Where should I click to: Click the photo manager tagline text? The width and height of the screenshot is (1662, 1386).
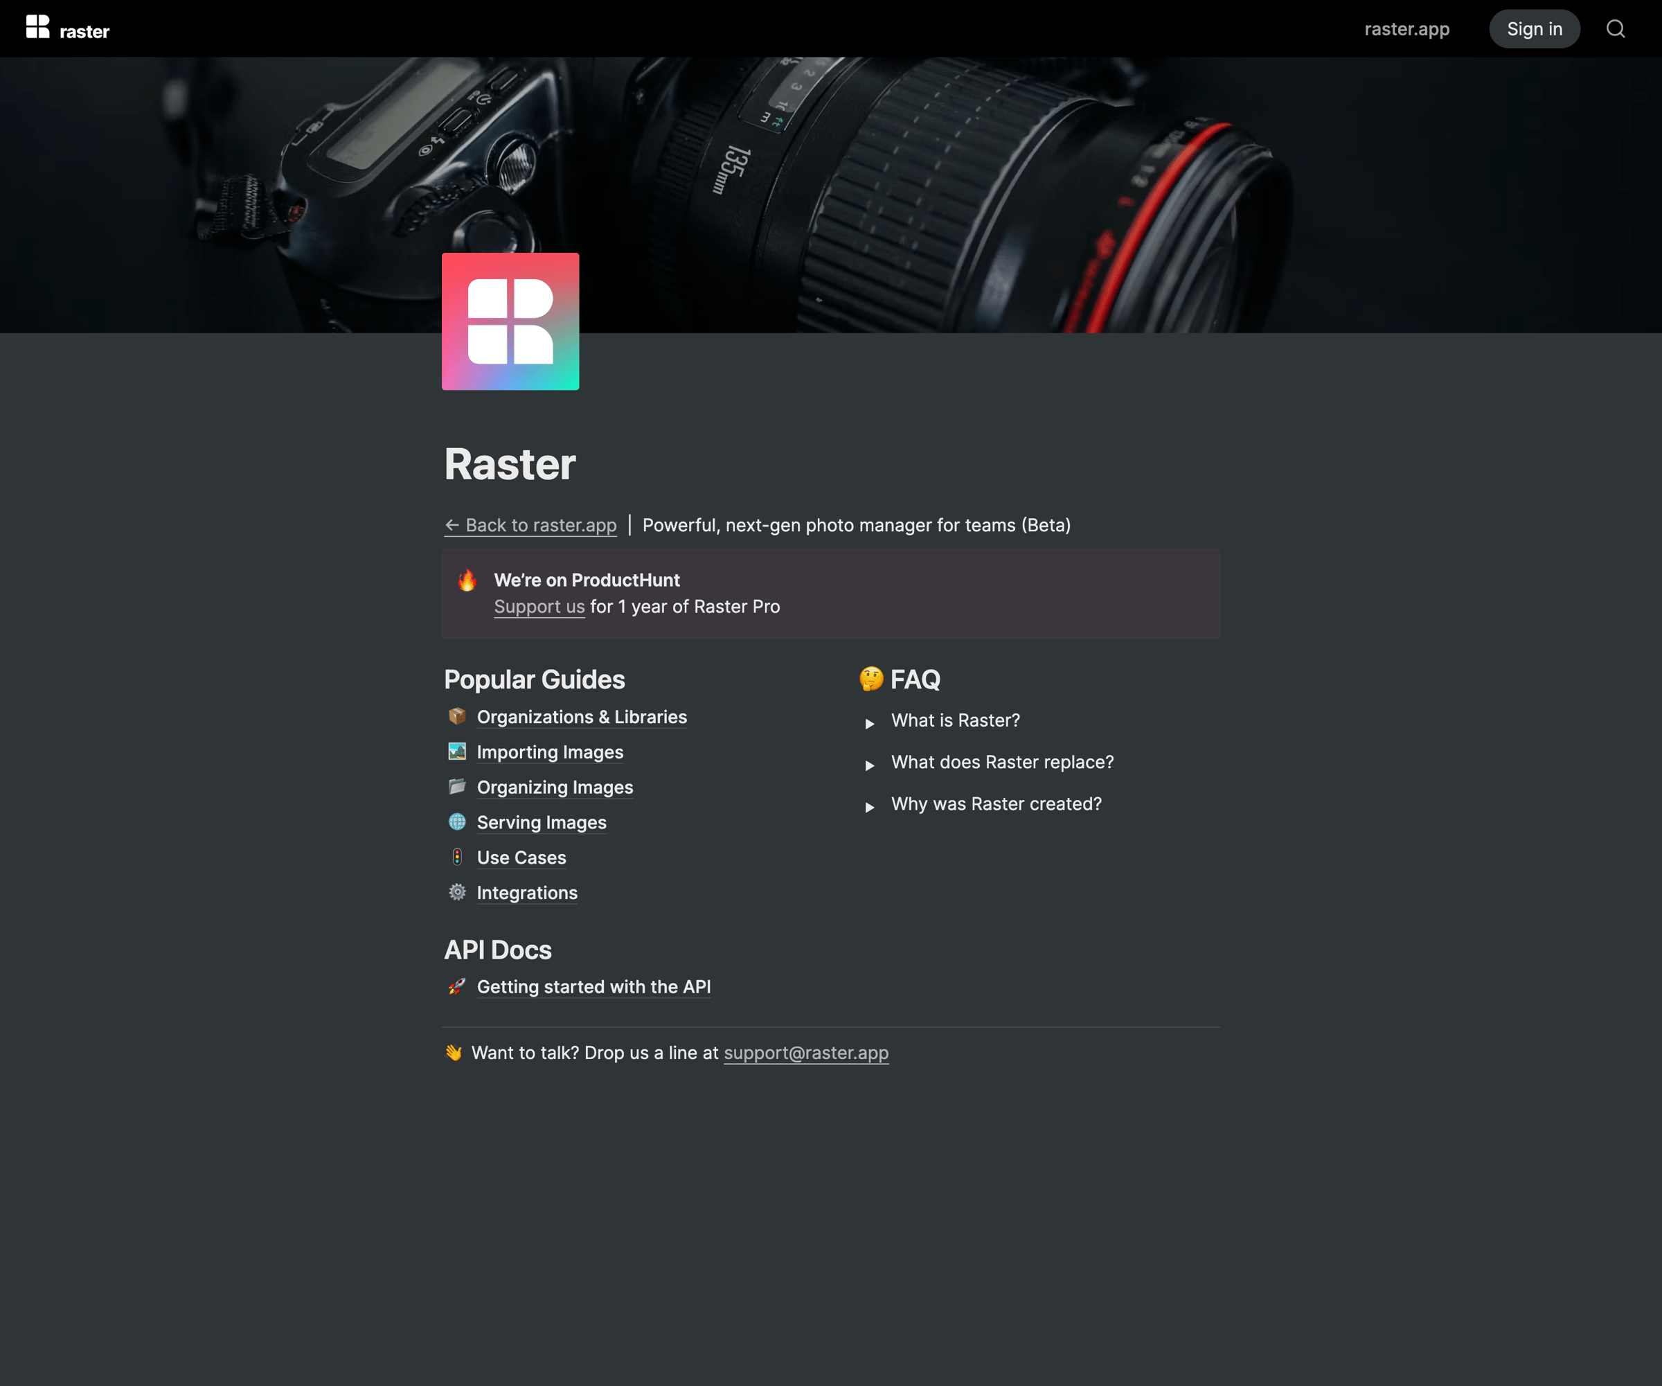pos(857,525)
